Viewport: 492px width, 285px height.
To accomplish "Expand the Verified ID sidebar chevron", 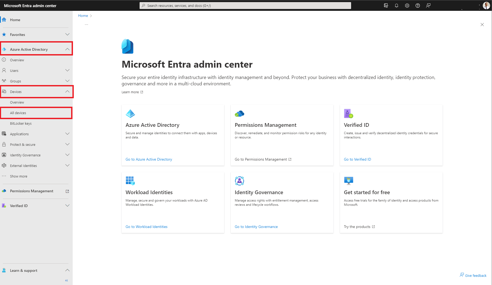I will click(x=67, y=206).
